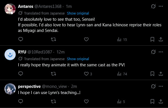Open more options for Antares's tweet
The image size is (168, 108).
point(161,6)
